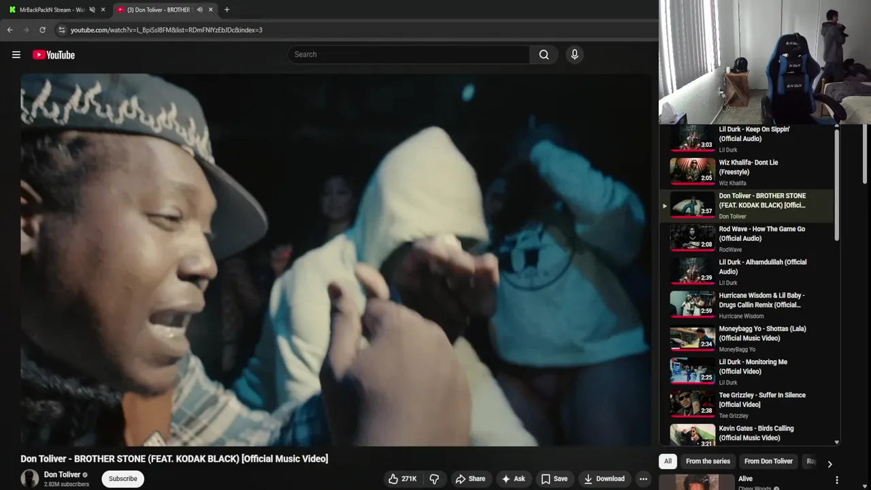Select the From Don Toliver chip
The image size is (871, 490).
click(768, 461)
